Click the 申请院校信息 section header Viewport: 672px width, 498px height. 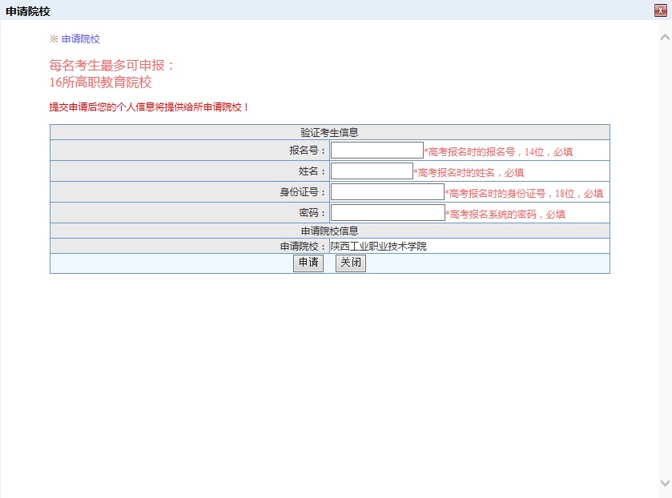coord(329,231)
